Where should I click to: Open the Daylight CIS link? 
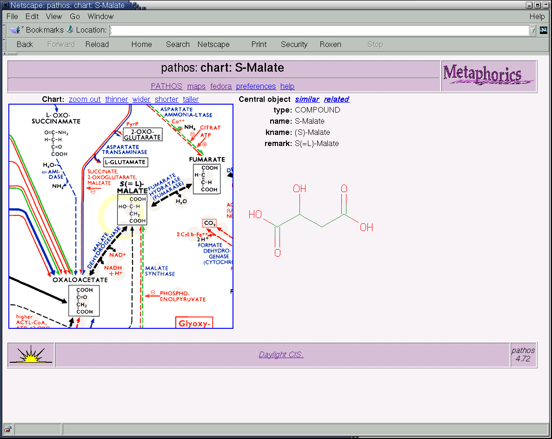click(x=281, y=354)
